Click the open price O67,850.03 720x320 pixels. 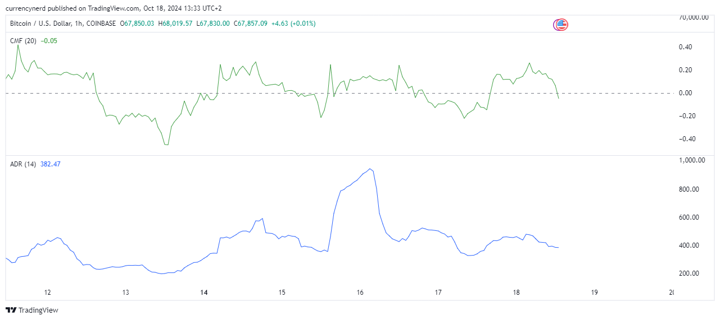(137, 24)
